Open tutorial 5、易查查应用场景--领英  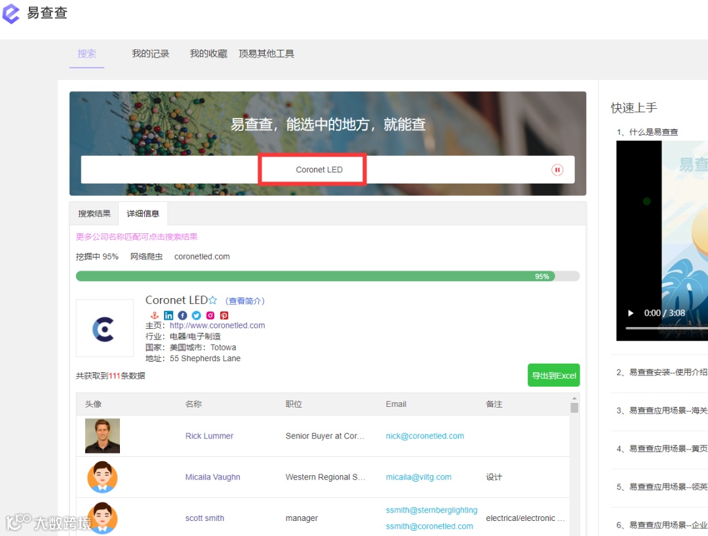pos(662,487)
